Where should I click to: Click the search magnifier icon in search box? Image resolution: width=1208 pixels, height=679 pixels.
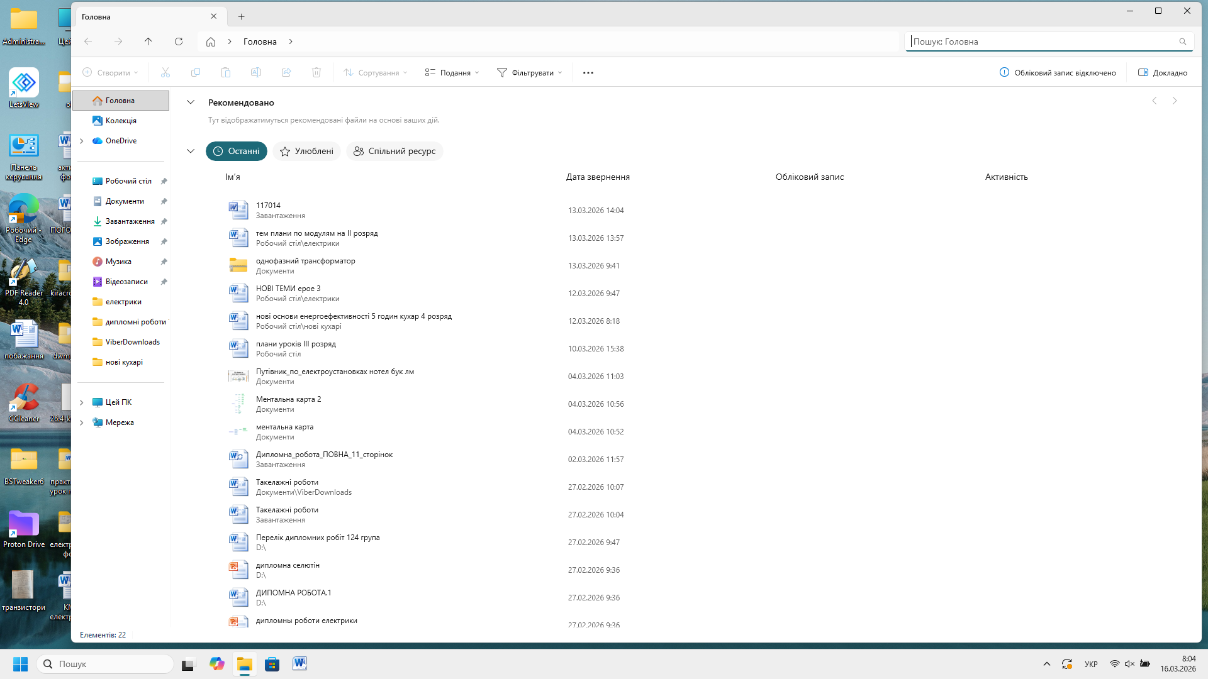(1183, 41)
